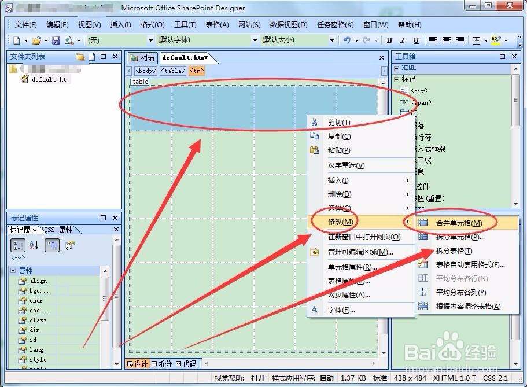Screen dimensions: 527x387
Task: Click the attribute list scrollbar thumb
Action: coord(105,298)
